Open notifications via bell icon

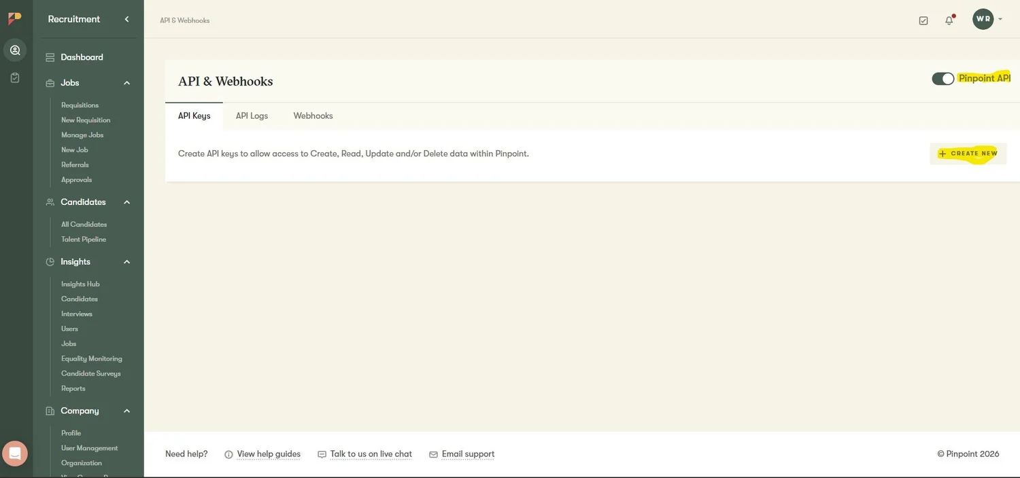click(947, 19)
